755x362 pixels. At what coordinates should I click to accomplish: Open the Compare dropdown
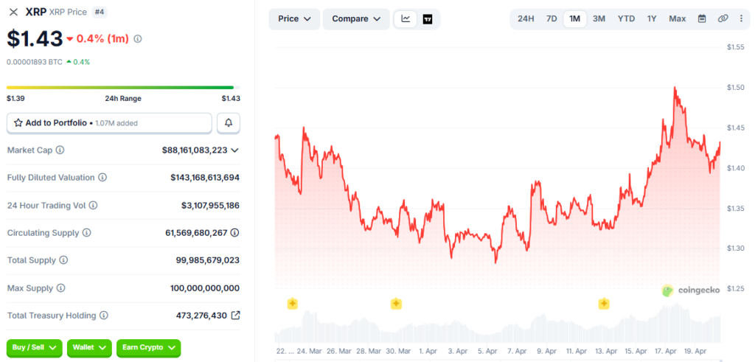click(356, 19)
